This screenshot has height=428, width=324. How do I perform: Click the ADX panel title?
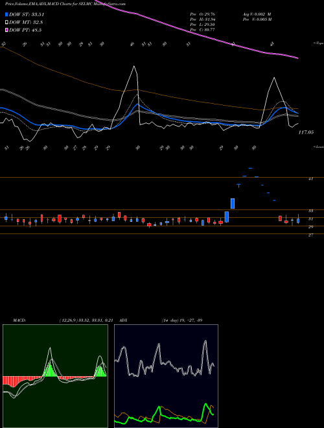point(124,320)
